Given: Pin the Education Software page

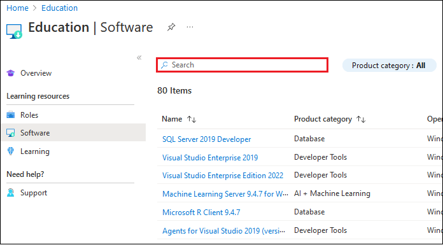Looking at the screenshot, I should pyautogui.click(x=171, y=27).
